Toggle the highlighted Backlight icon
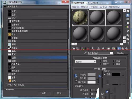 tap(128, 15)
